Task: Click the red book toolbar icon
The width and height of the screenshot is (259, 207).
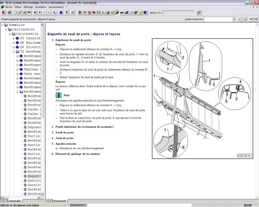Action: (94, 13)
